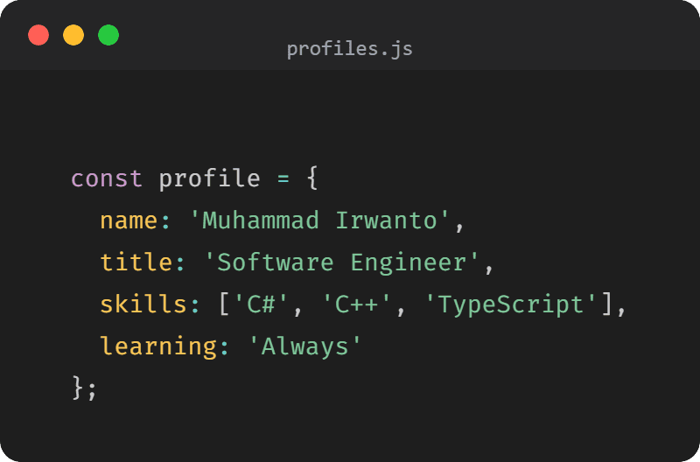Click the 'TypeScript' skill string
700x462 pixels.
click(x=511, y=304)
